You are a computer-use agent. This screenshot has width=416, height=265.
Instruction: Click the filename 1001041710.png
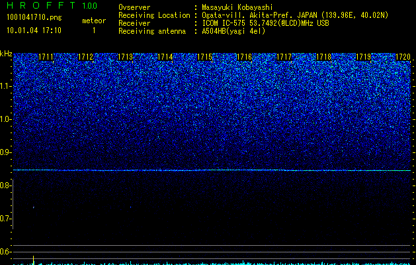point(34,17)
